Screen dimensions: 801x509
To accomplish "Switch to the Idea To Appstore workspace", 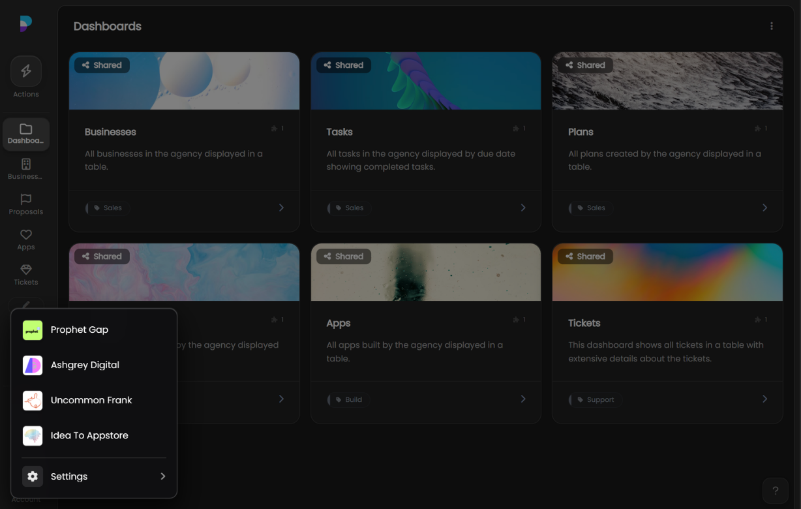I will 88,435.
